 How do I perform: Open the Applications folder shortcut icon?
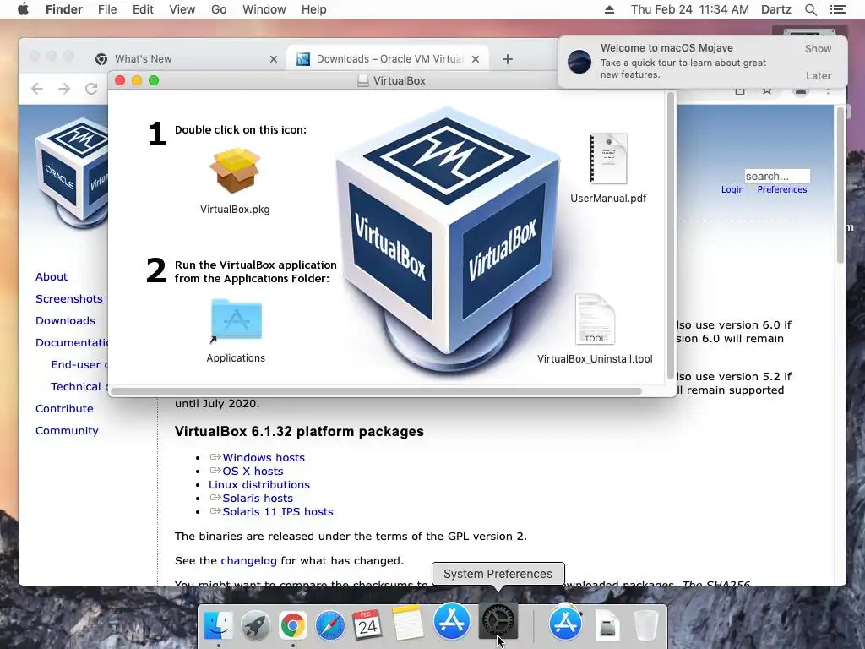pyautogui.click(x=237, y=320)
